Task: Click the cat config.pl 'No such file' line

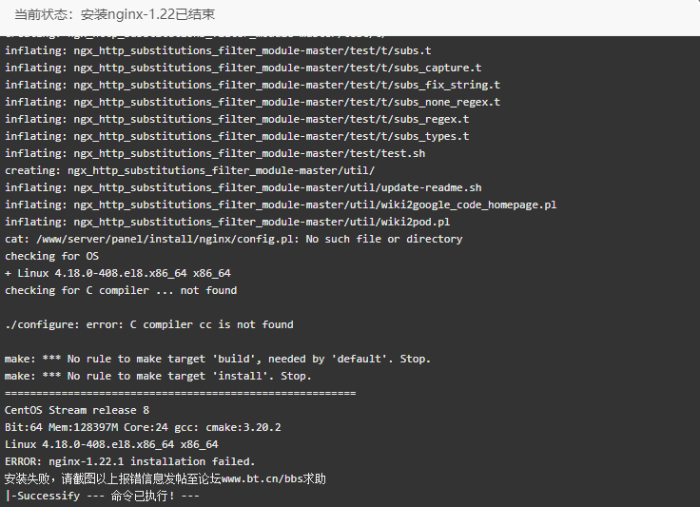Action: (x=233, y=239)
